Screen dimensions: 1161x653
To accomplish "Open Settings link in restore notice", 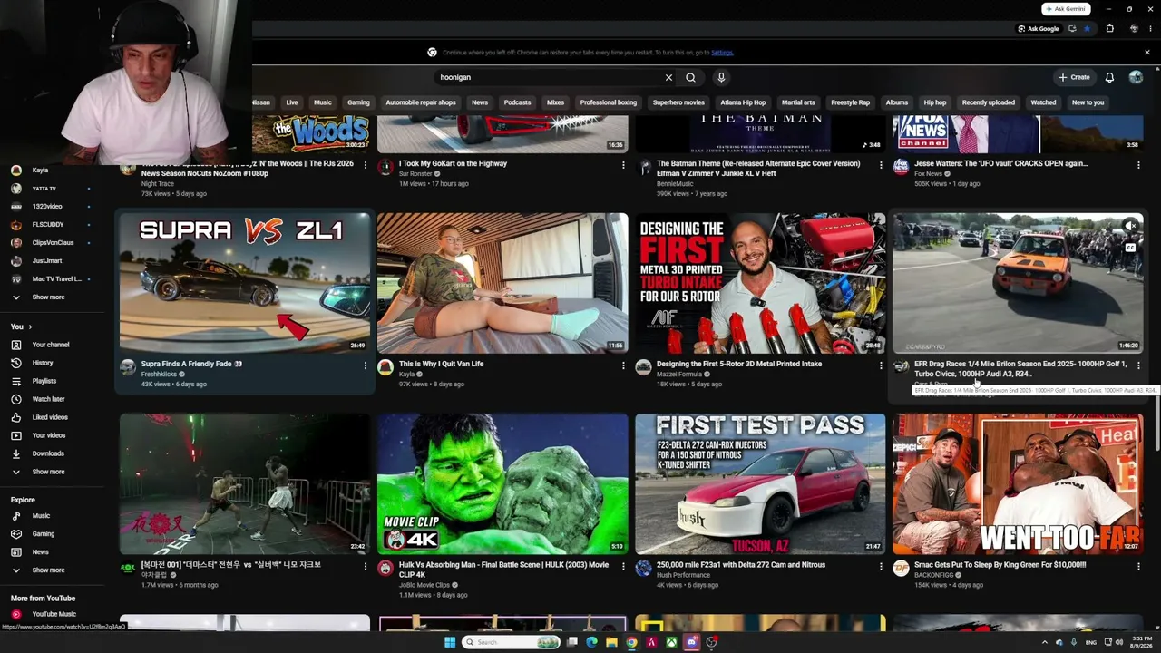I will [722, 53].
